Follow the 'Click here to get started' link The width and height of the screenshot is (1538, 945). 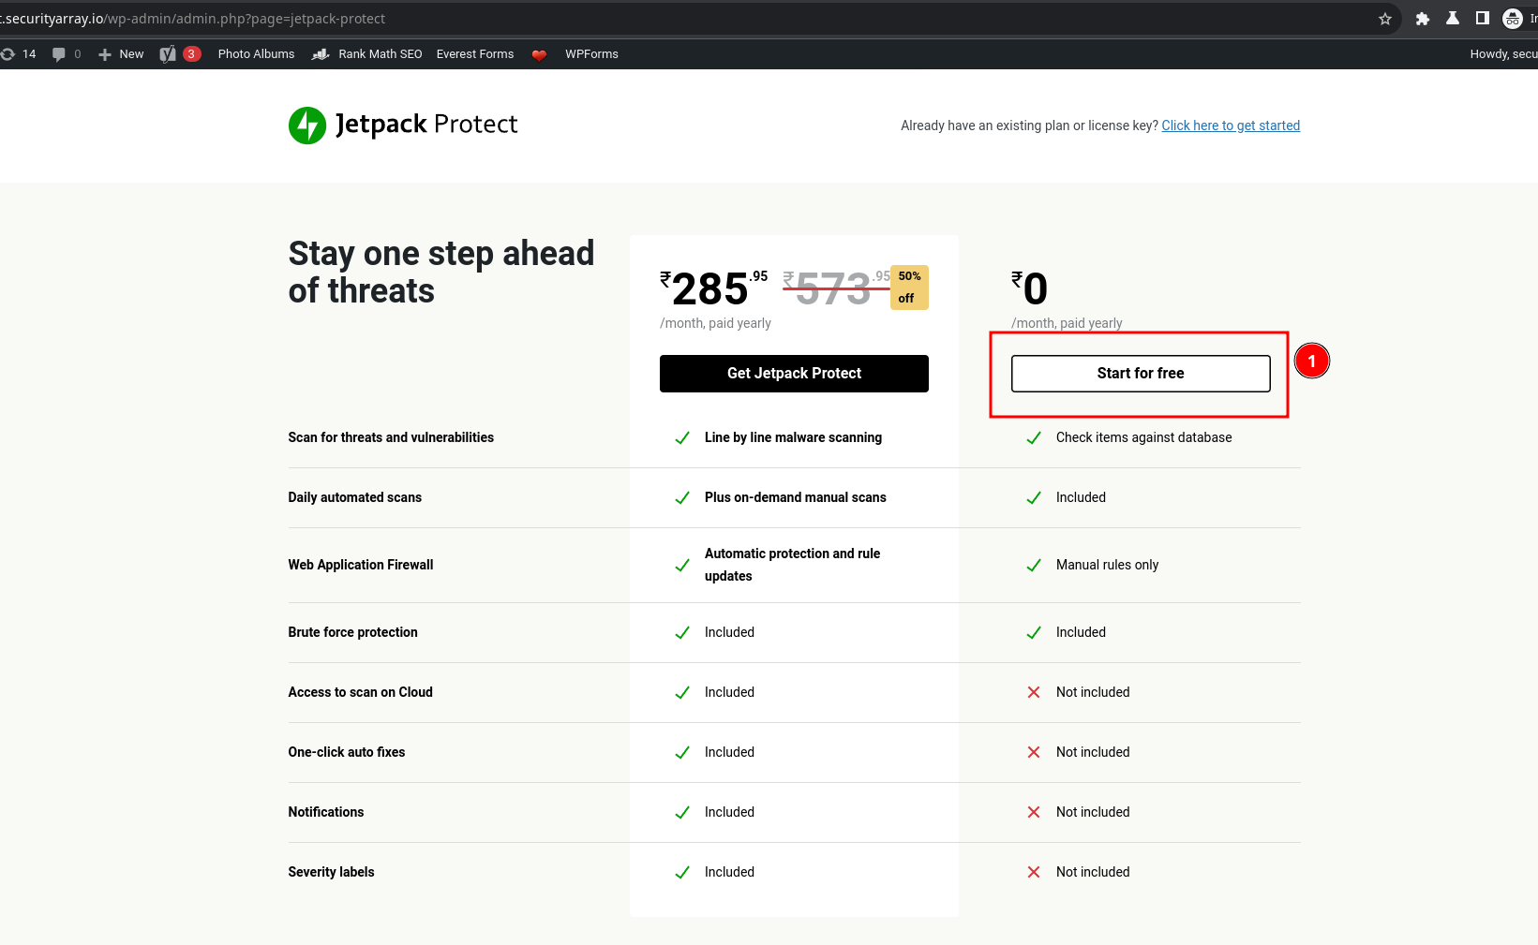(x=1230, y=126)
